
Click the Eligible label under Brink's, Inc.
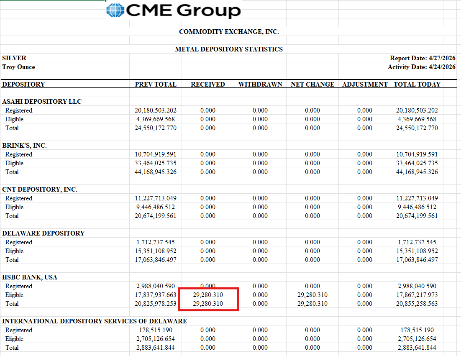[14, 163]
